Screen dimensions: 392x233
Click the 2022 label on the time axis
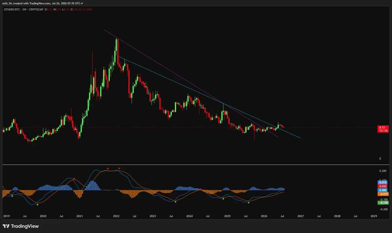[117, 216]
